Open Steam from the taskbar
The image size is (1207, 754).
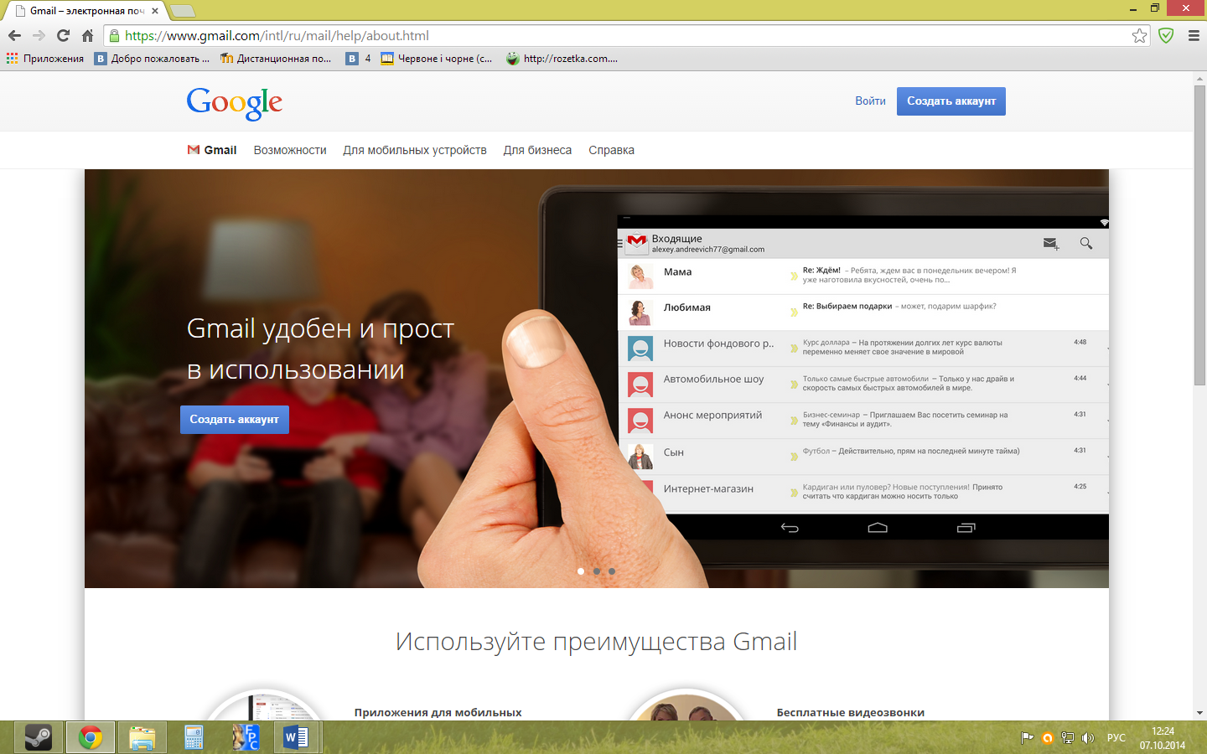[39, 737]
